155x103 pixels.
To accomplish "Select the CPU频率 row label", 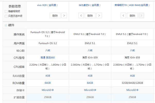I will [x=19, y=67].
